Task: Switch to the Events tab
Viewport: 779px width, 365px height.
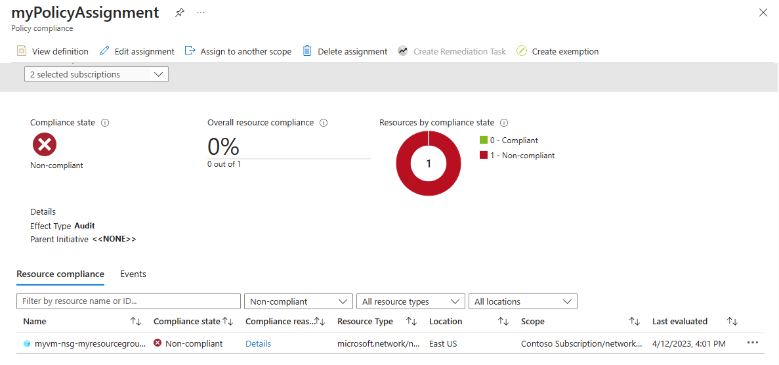Action: point(133,274)
